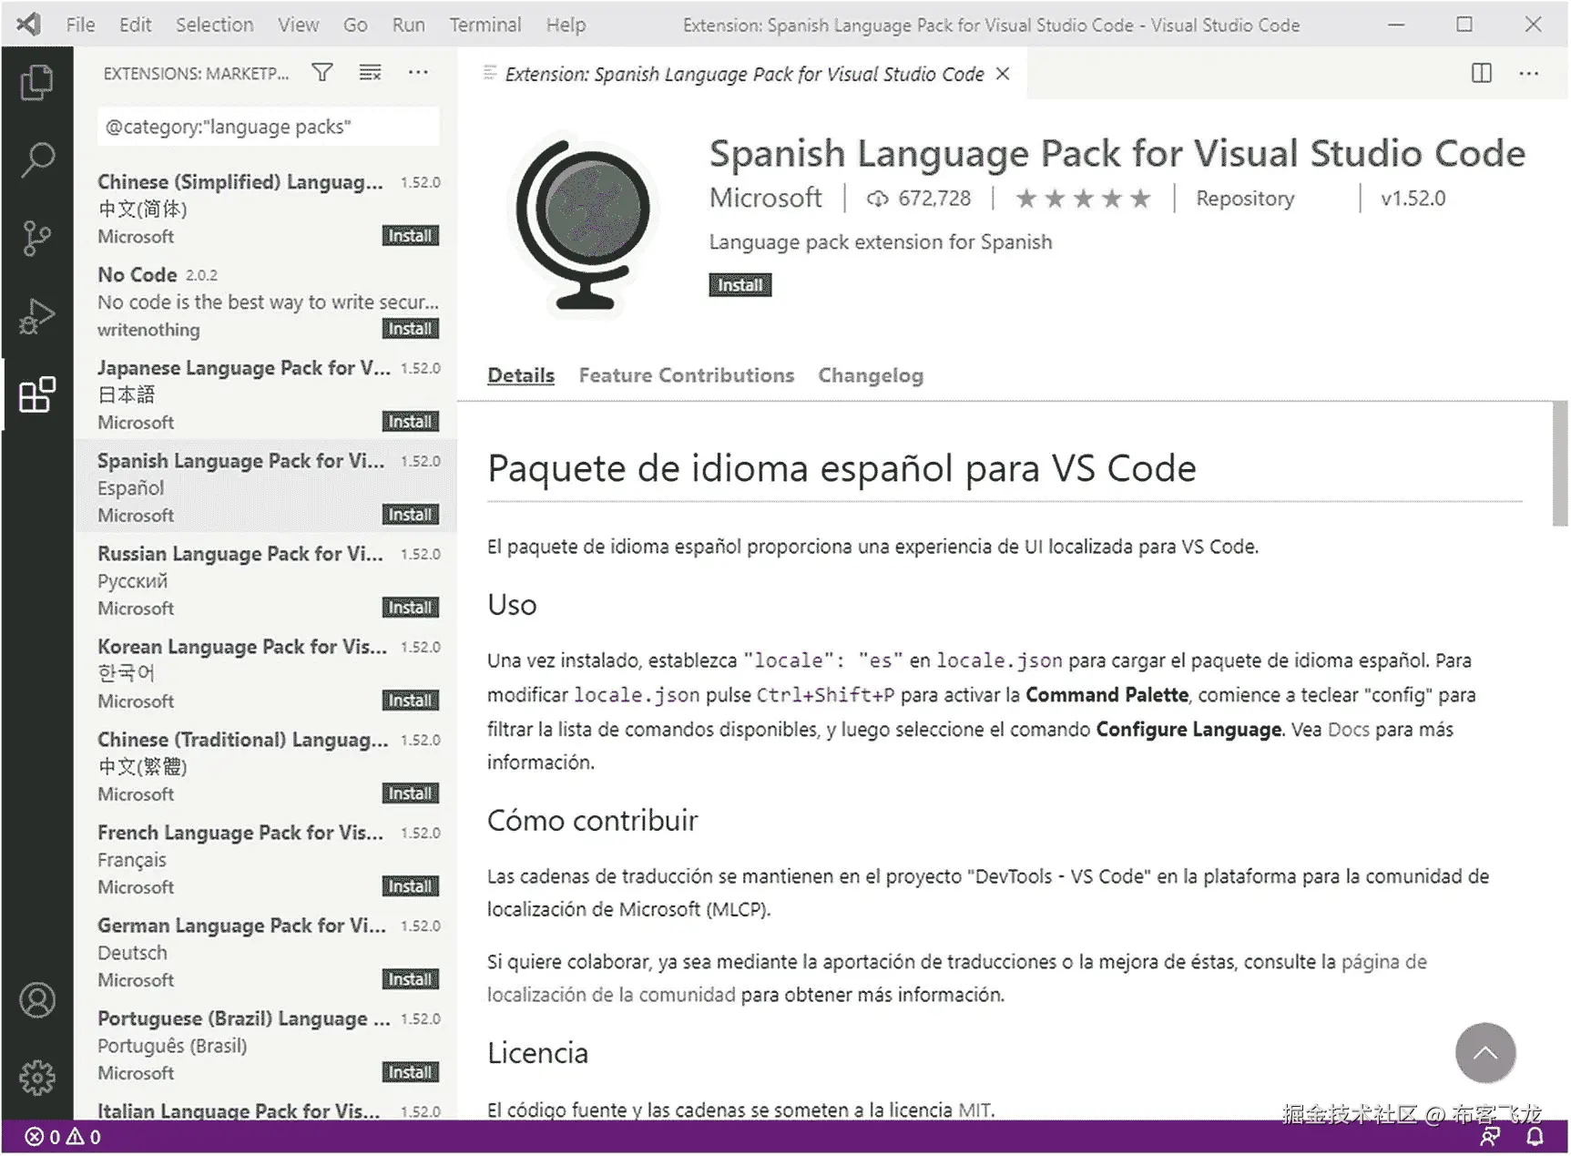Install the Spanish Language Pack
1571x1156 pixels.
[x=740, y=284]
